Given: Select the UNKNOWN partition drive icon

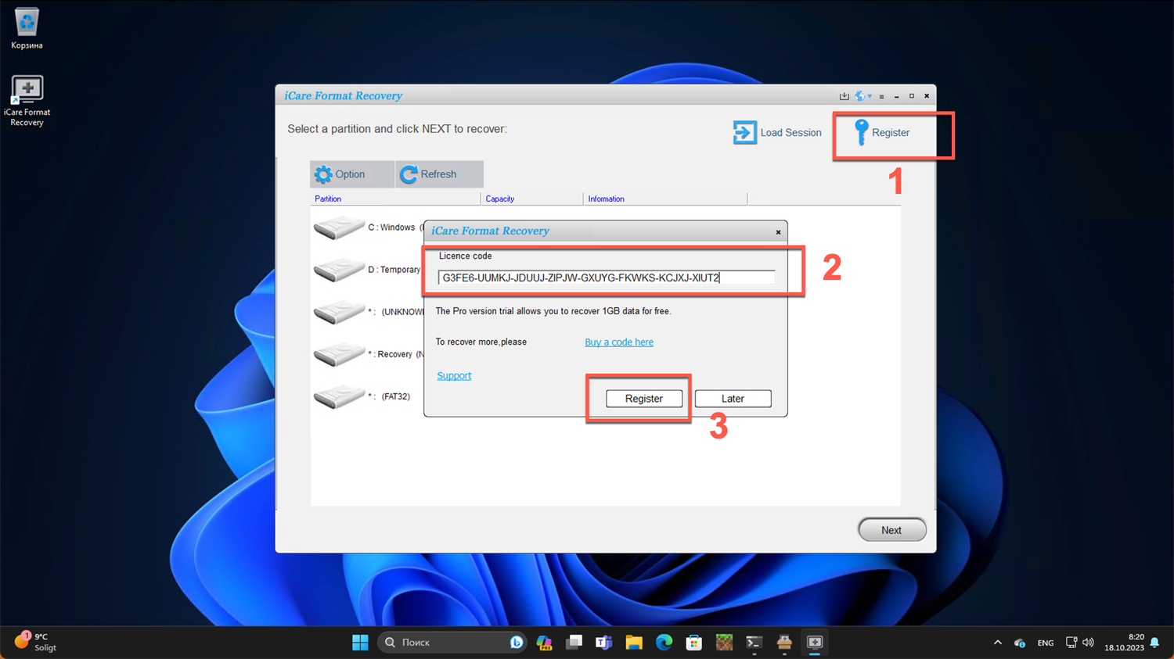Looking at the screenshot, I should [x=339, y=312].
